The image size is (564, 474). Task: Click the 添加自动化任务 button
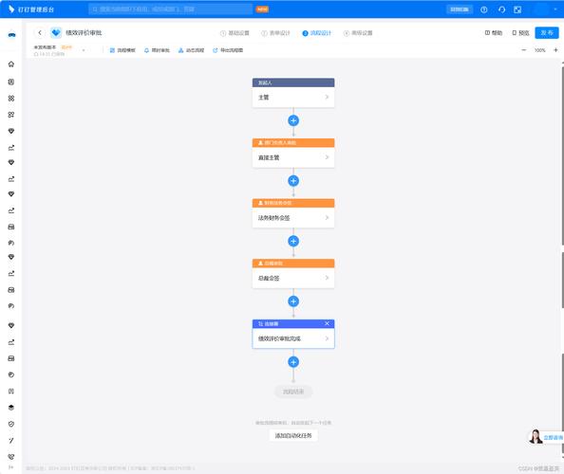coord(293,435)
